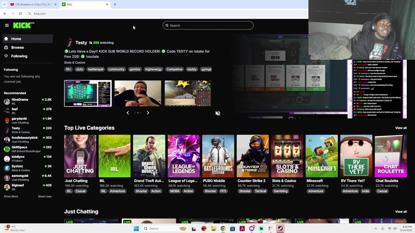Image resolution: width=415 pixels, height=233 pixels.
Task: Click the Tactical tag under Counter-Strike 2
Action: click(x=260, y=191)
